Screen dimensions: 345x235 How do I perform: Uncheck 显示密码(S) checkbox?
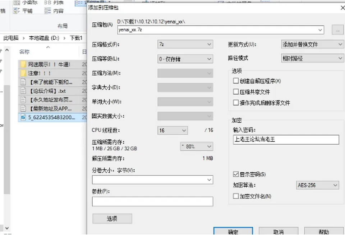(x=236, y=174)
